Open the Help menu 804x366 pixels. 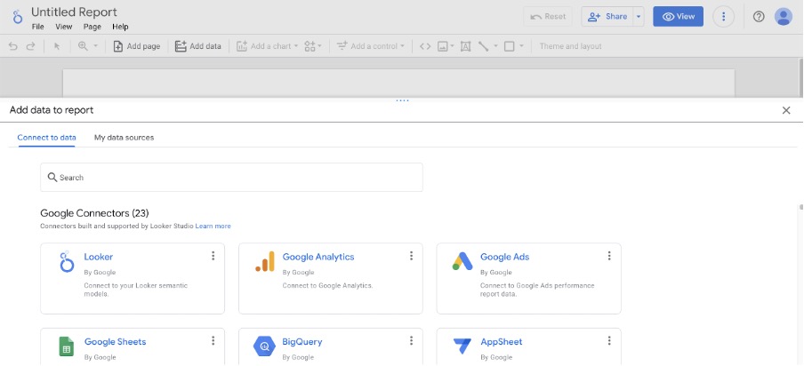120,27
